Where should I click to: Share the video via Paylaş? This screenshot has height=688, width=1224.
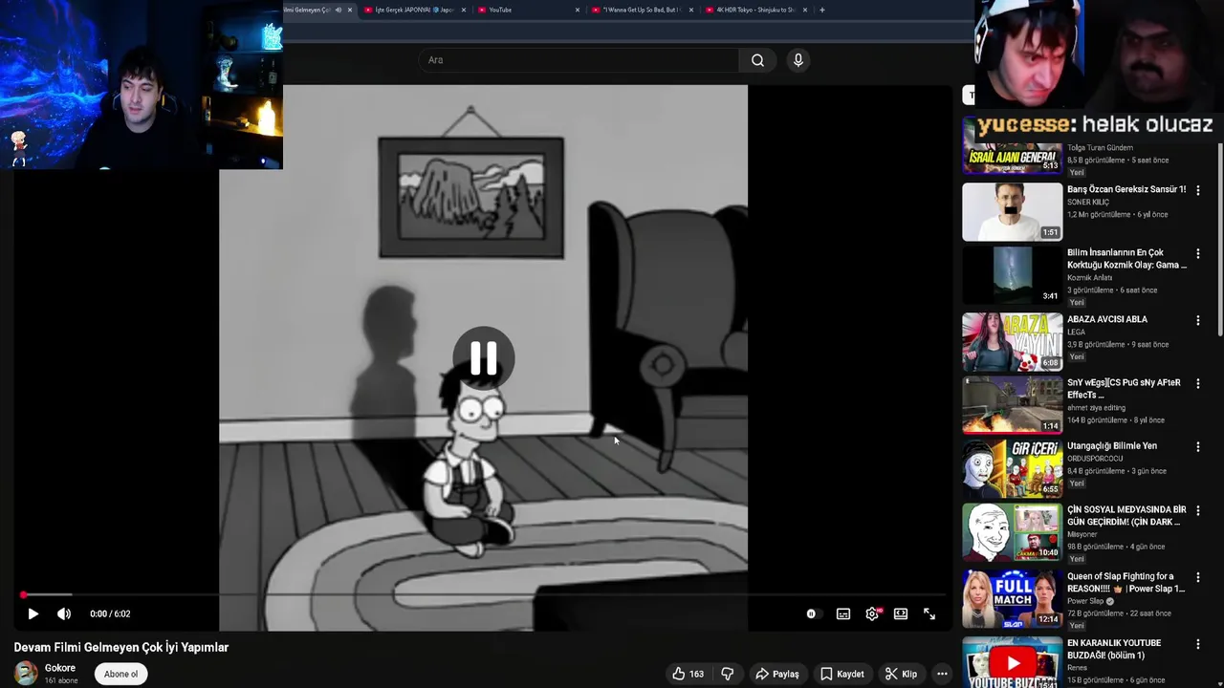click(x=777, y=674)
